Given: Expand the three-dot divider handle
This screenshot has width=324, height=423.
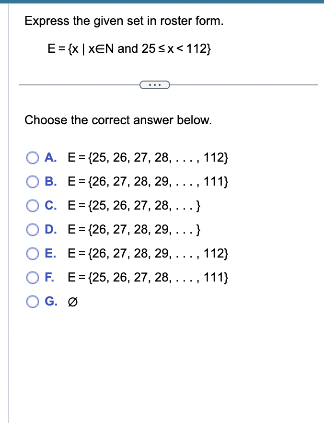Looking at the screenshot, I should pyautogui.click(x=155, y=85).
